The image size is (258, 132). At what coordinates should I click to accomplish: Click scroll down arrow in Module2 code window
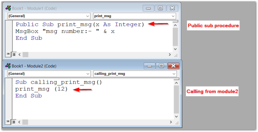coord(176,117)
